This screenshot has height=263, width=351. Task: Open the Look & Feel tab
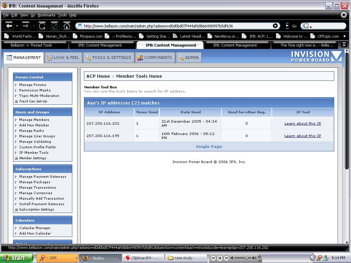pyautogui.click(x=63, y=58)
